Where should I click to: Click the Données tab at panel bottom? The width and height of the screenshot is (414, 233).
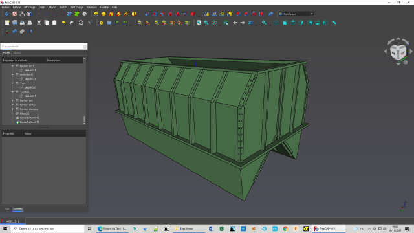coord(17,209)
